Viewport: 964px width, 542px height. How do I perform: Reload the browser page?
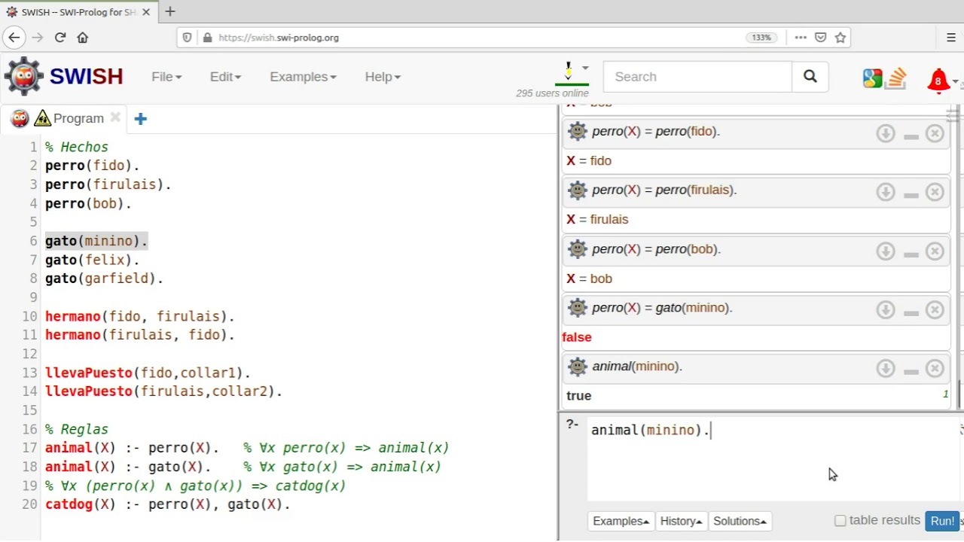[60, 38]
